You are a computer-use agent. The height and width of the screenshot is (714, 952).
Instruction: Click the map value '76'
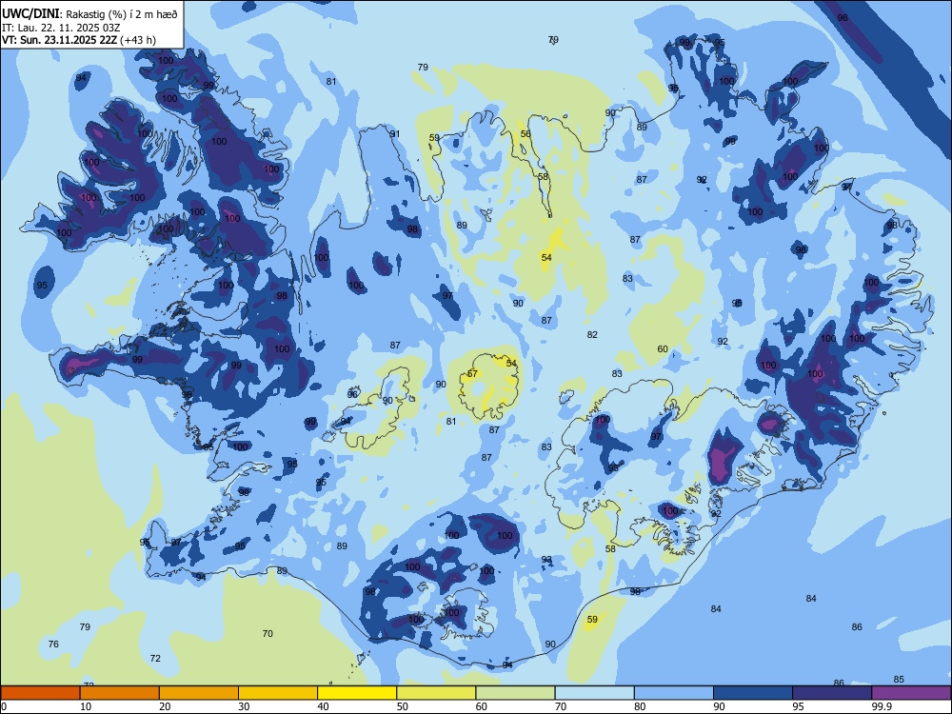(53, 645)
